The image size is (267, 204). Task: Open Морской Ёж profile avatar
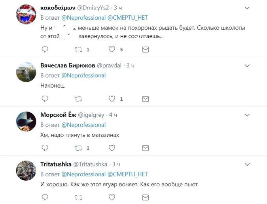click(x=26, y=121)
